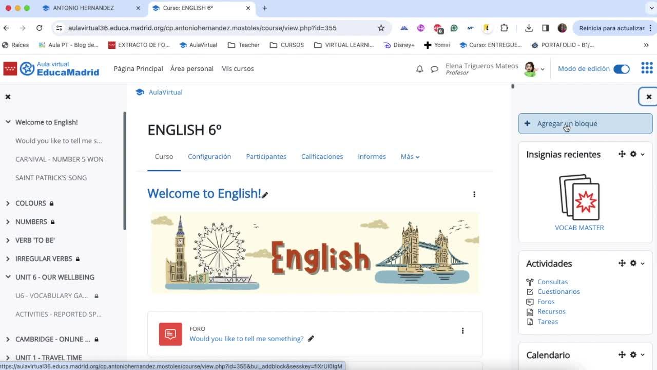Expand the NUMBERS section in index
The image size is (657, 370).
tap(8, 222)
